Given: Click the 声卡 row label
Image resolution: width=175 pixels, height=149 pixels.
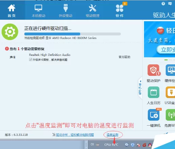Looking at the screenshot, I should click(x=13, y=57).
